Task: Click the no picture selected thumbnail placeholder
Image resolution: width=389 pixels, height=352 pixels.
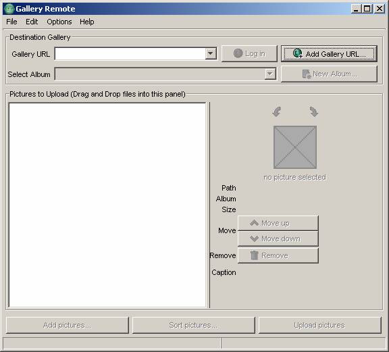Action: pos(295,147)
